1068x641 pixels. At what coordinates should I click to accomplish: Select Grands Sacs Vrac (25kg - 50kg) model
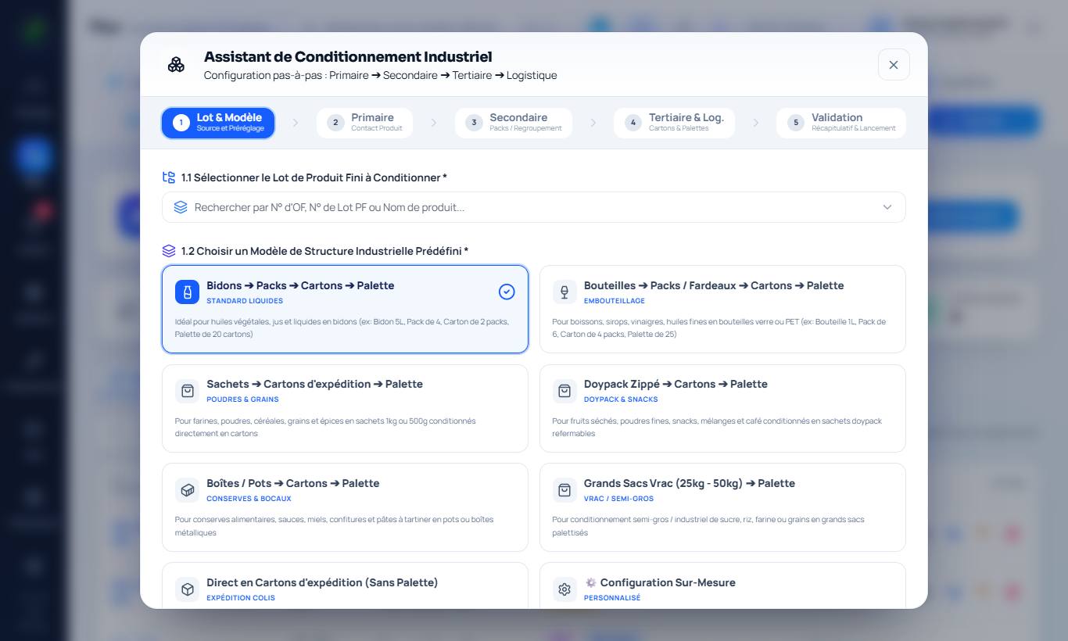click(x=722, y=507)
